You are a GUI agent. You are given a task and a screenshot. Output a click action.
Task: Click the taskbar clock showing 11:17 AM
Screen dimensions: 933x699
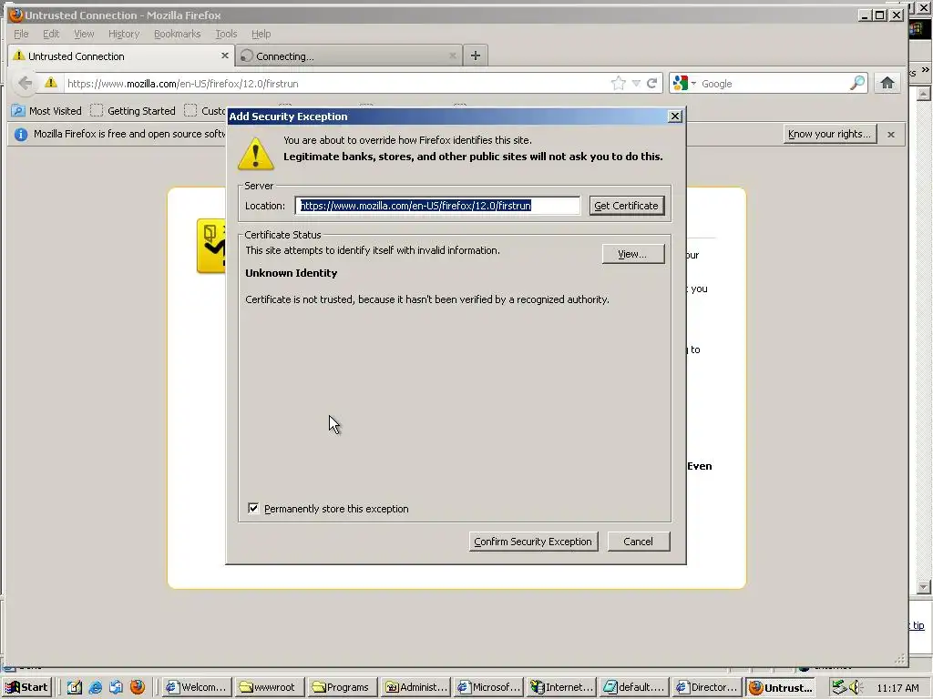tap(897, 688)
